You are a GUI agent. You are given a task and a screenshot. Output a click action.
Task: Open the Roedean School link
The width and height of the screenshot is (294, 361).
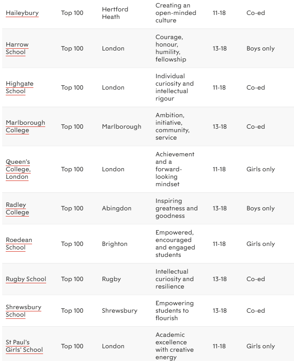[x=18, y=244]
